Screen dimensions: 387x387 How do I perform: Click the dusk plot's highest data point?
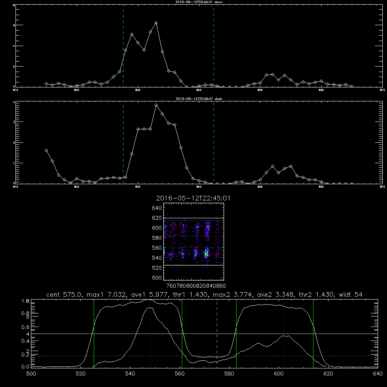[156, 105]
